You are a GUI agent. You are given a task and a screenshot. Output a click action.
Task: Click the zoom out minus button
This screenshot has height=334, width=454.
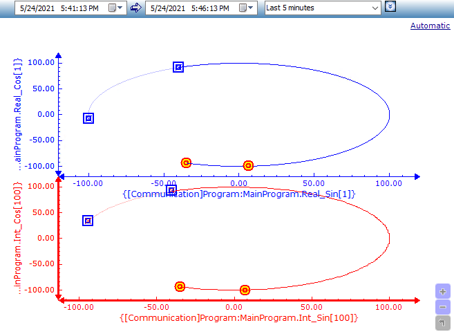[x=442, y=307]
